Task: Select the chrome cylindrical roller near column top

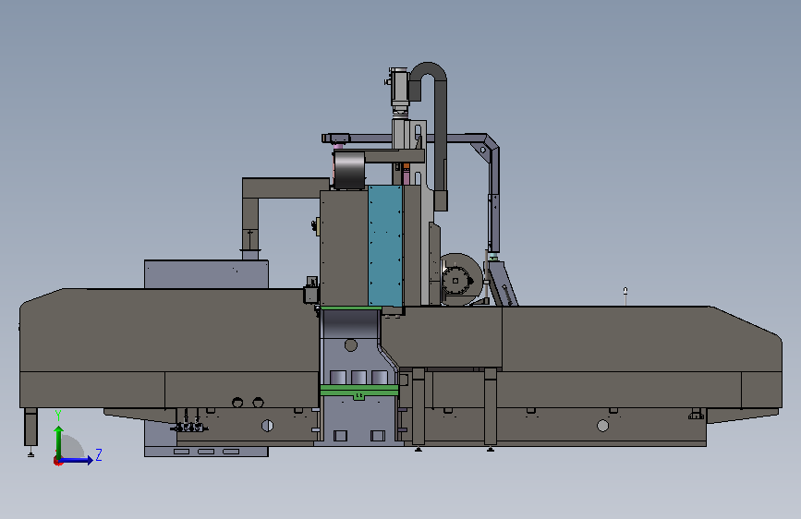Action: pos(349,170)
